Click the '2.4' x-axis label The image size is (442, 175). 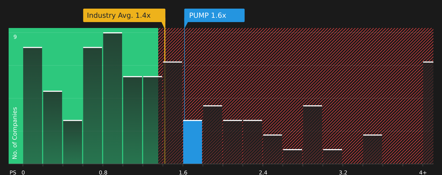click(x=263, y=173)
